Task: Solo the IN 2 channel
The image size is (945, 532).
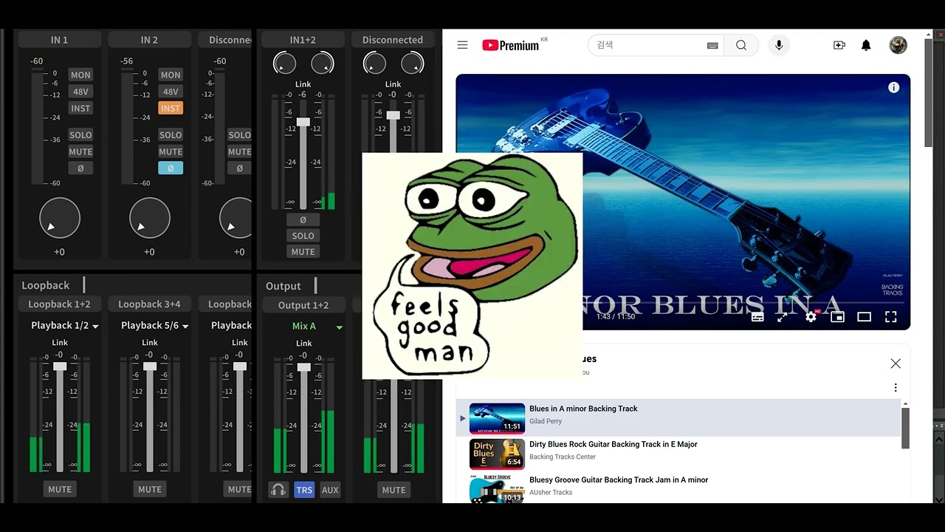Action: (x=171, y=135)
